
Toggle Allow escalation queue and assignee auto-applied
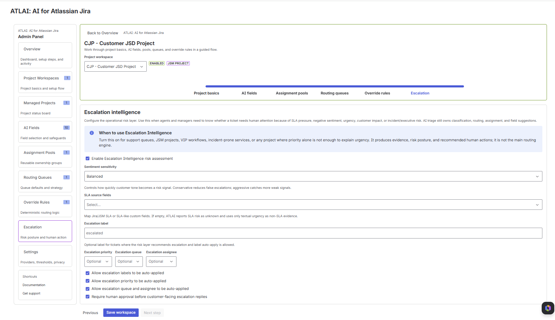88,289
